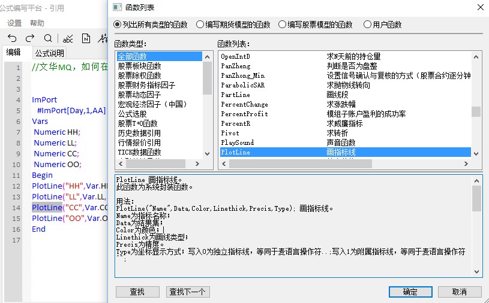This screenshot has height=303, width=489.
Task: Select PanZhong_Min function row
Action: pyautogui.click(x=345, y=75)
